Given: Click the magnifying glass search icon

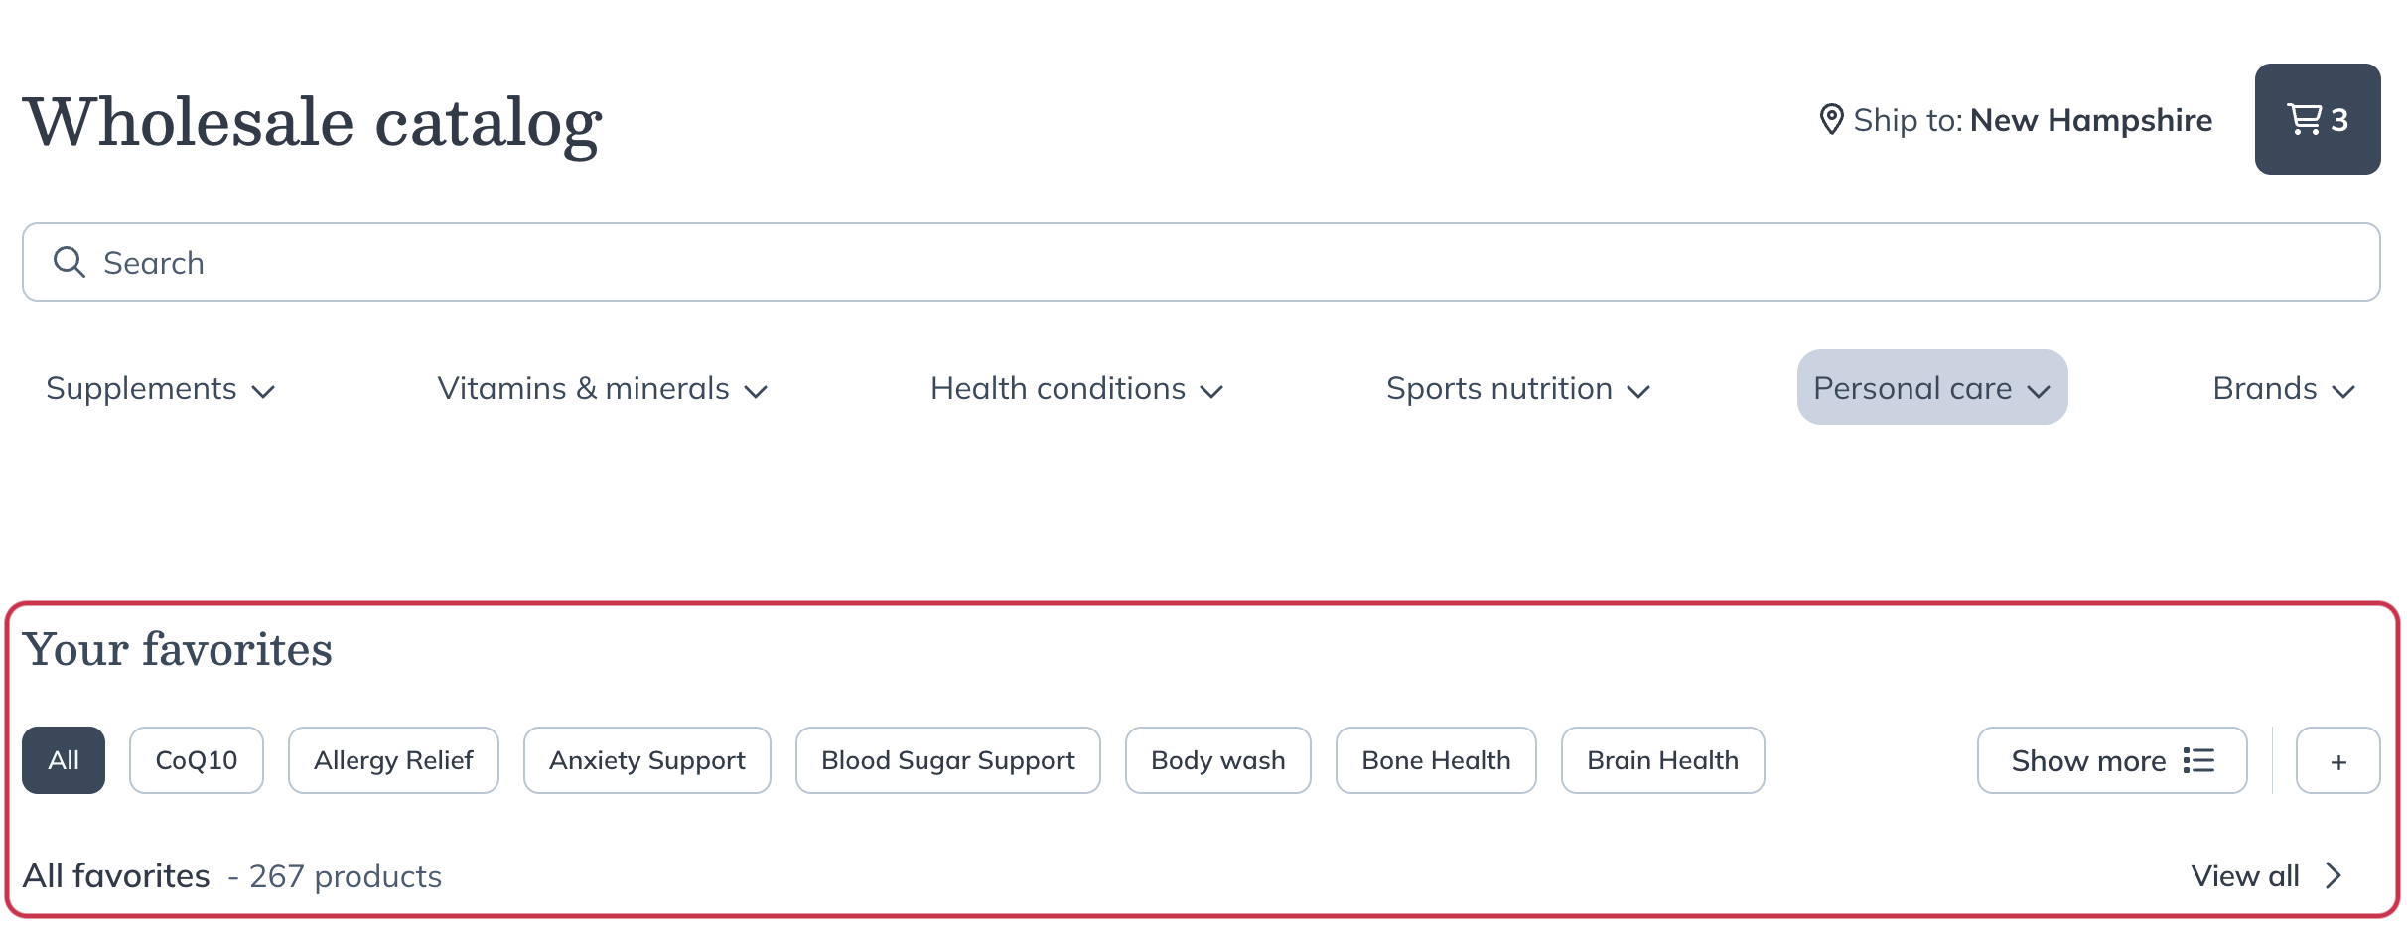Looking at the screenshot, I should coord(69,262).
